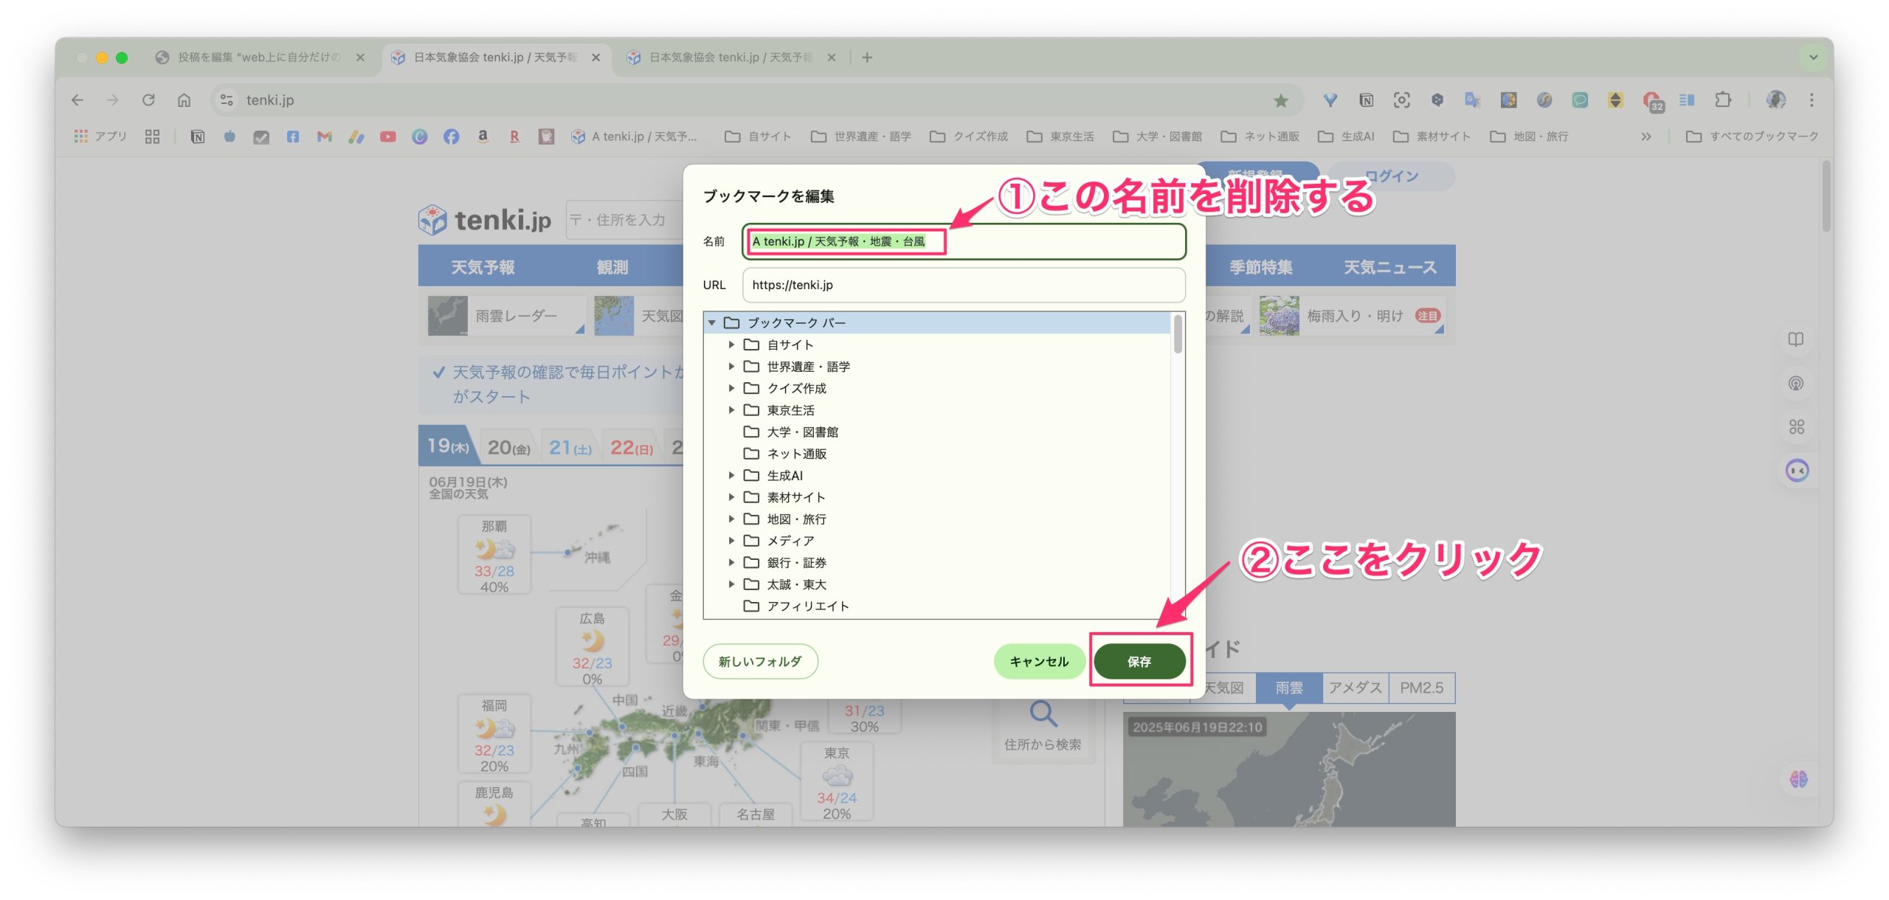Click the URL field in dialog
The width and height of the screenshot is (1889, 900).
tap(964, 285)
